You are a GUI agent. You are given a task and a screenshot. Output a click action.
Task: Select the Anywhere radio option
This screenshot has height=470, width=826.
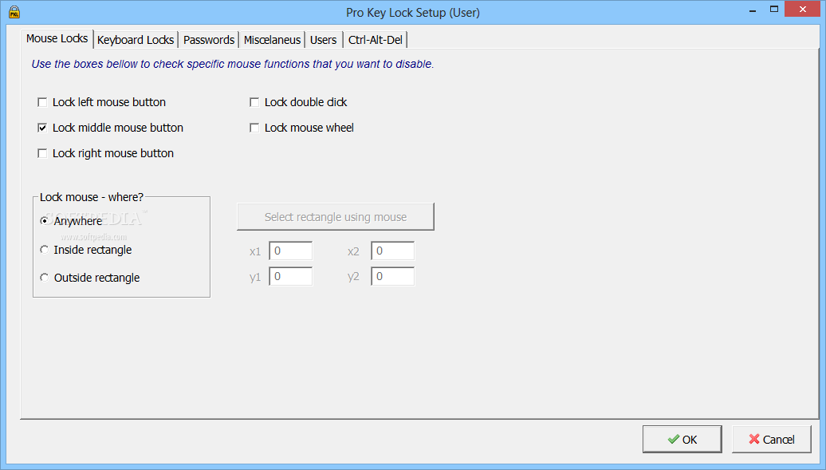[45, 220]
